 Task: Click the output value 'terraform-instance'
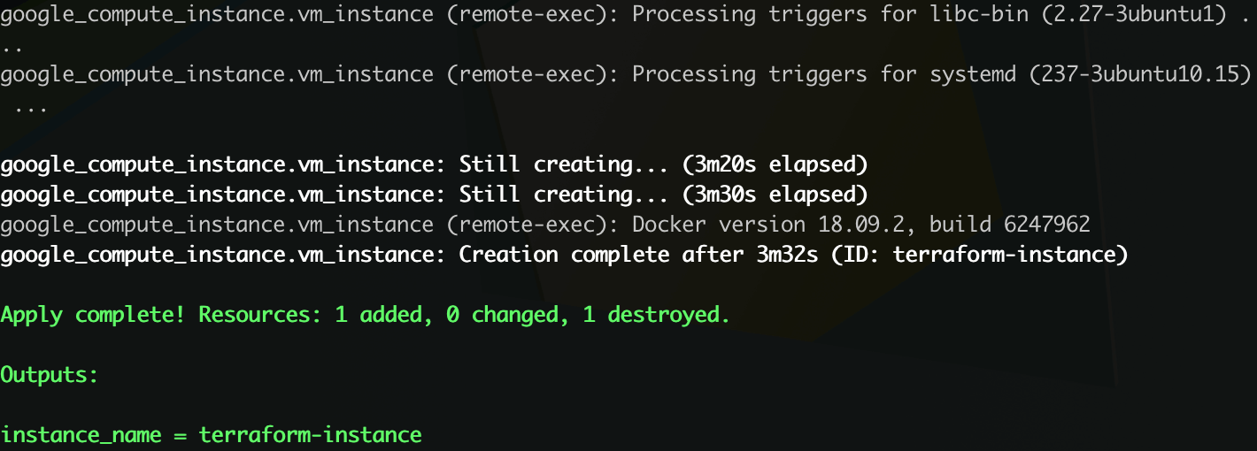click(x=310, y=435)
